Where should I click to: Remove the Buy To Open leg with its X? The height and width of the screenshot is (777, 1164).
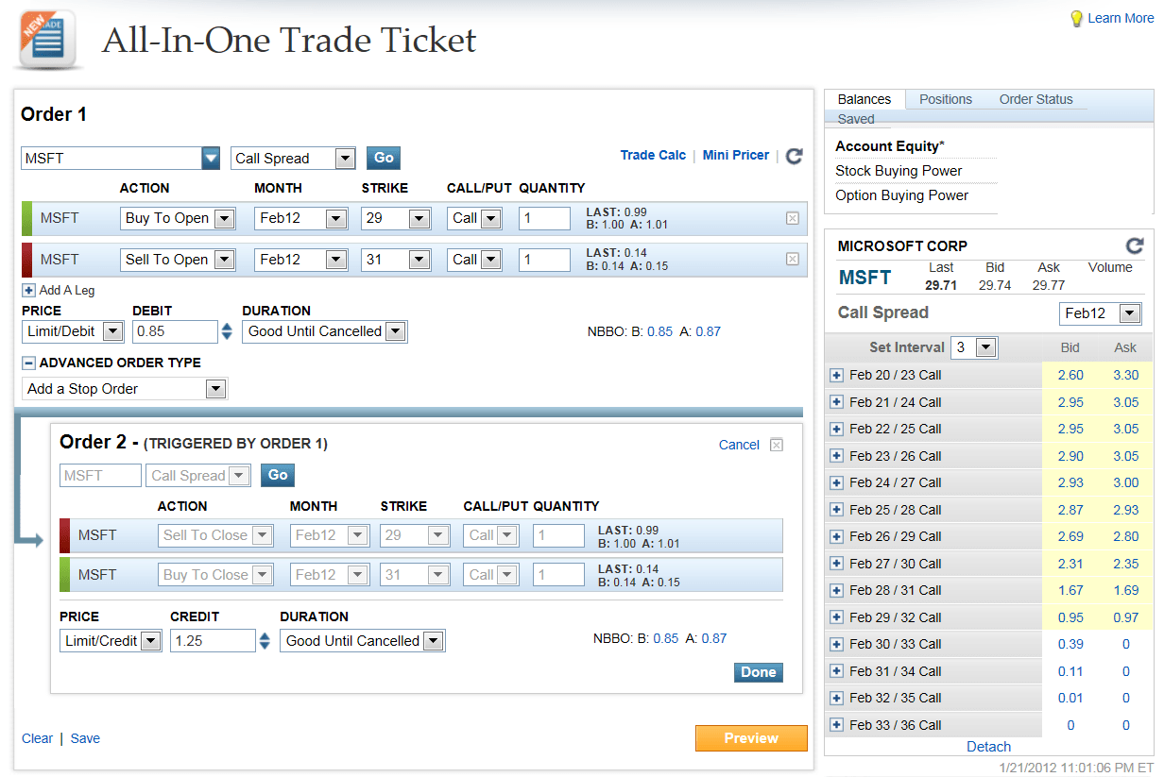click(793, 218)
